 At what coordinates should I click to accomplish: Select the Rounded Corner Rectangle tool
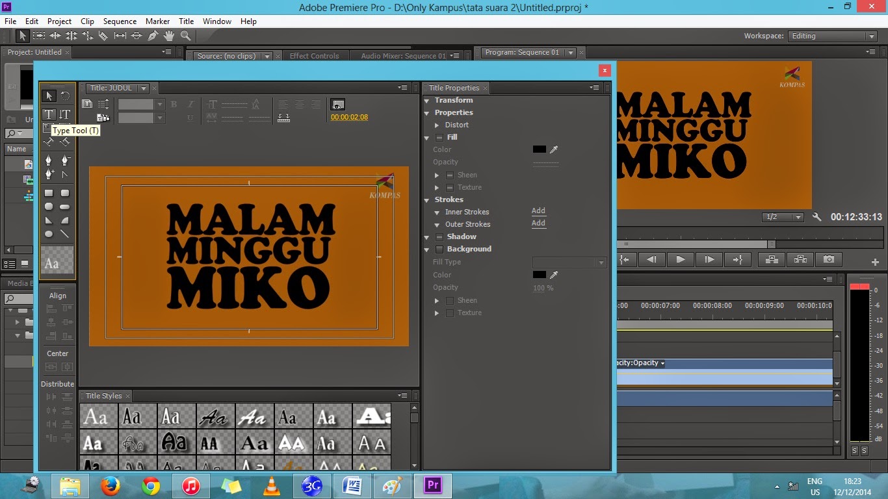click(65, 193)
